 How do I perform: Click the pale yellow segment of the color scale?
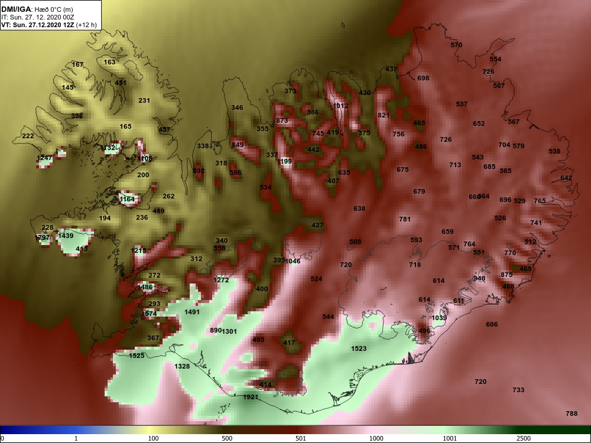pos(151,430)
